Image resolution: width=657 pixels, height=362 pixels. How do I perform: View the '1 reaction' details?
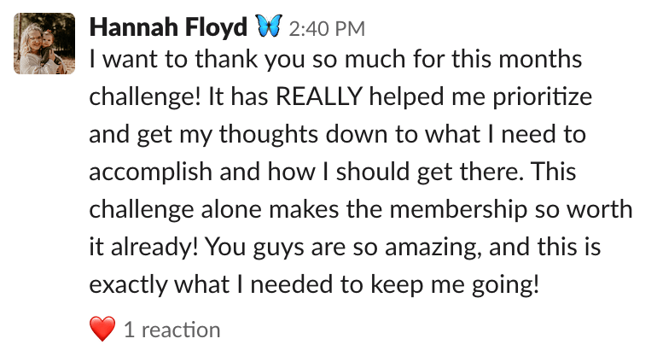(172, 330)
